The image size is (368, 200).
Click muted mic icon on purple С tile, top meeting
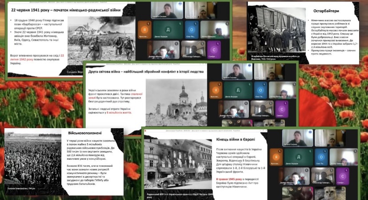click(x=218, y=43)
